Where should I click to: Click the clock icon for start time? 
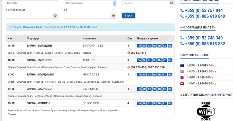55,16
